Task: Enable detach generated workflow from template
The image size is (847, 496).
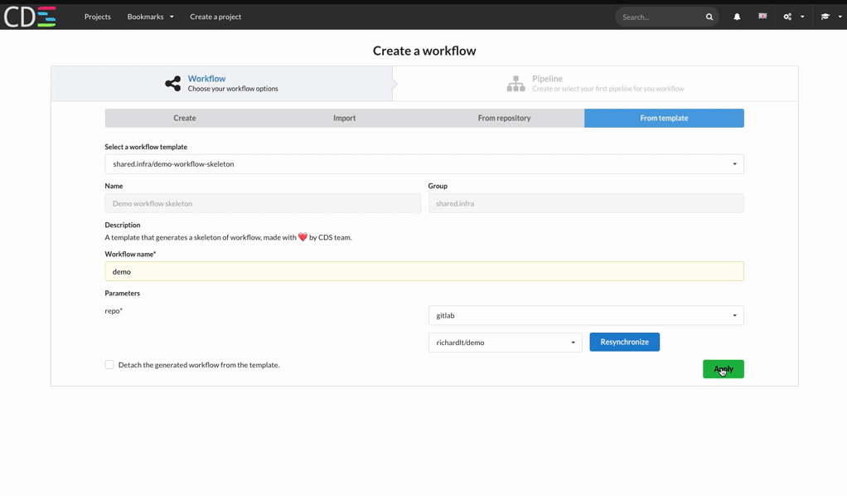Action: 109,365
